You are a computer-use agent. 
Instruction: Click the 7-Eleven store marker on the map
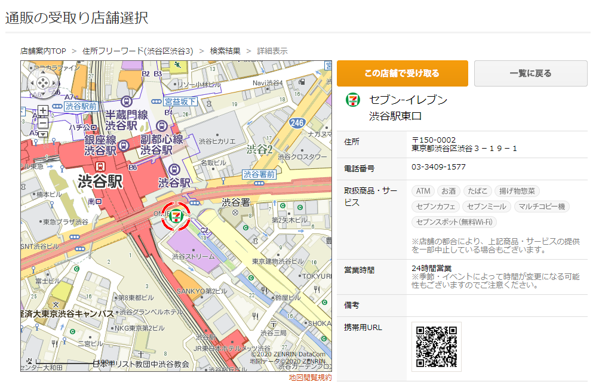[176, 217]
